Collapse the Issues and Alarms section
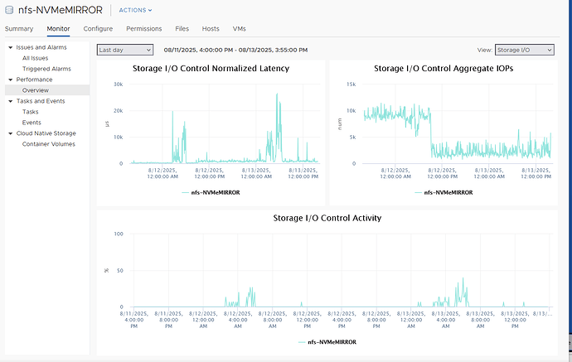This screenshot has height=362, width=572. [10, 47]
